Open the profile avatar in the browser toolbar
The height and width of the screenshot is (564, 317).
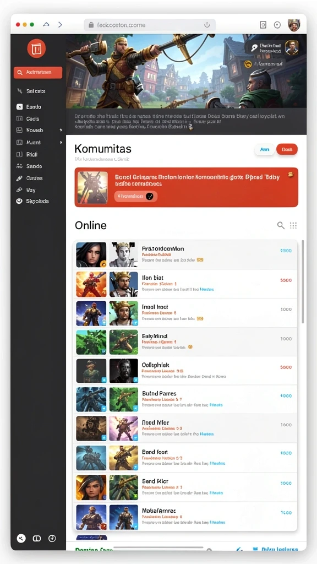pyautogui.click(x=294, y=25)
